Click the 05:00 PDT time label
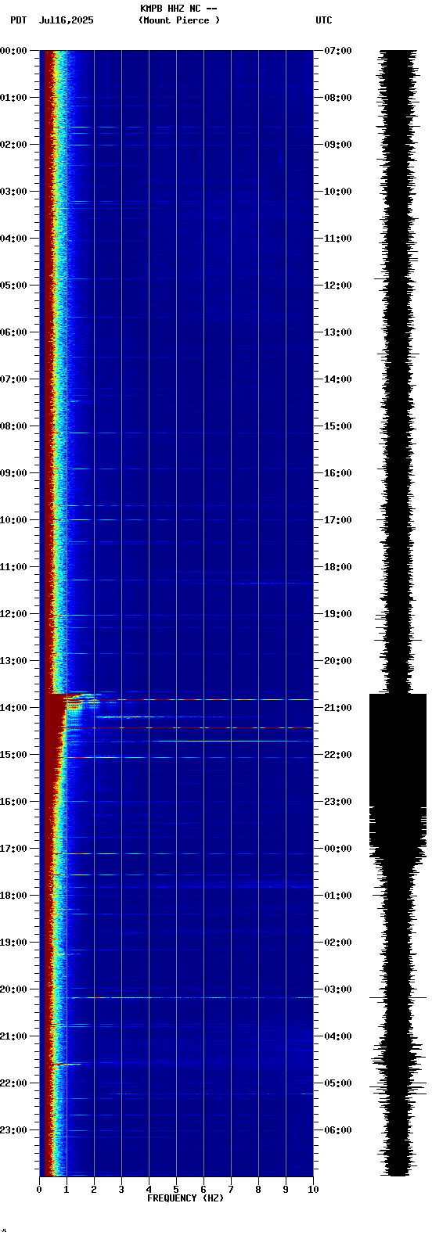Screen dimensions: 432x1239 (x=13, y=286)
